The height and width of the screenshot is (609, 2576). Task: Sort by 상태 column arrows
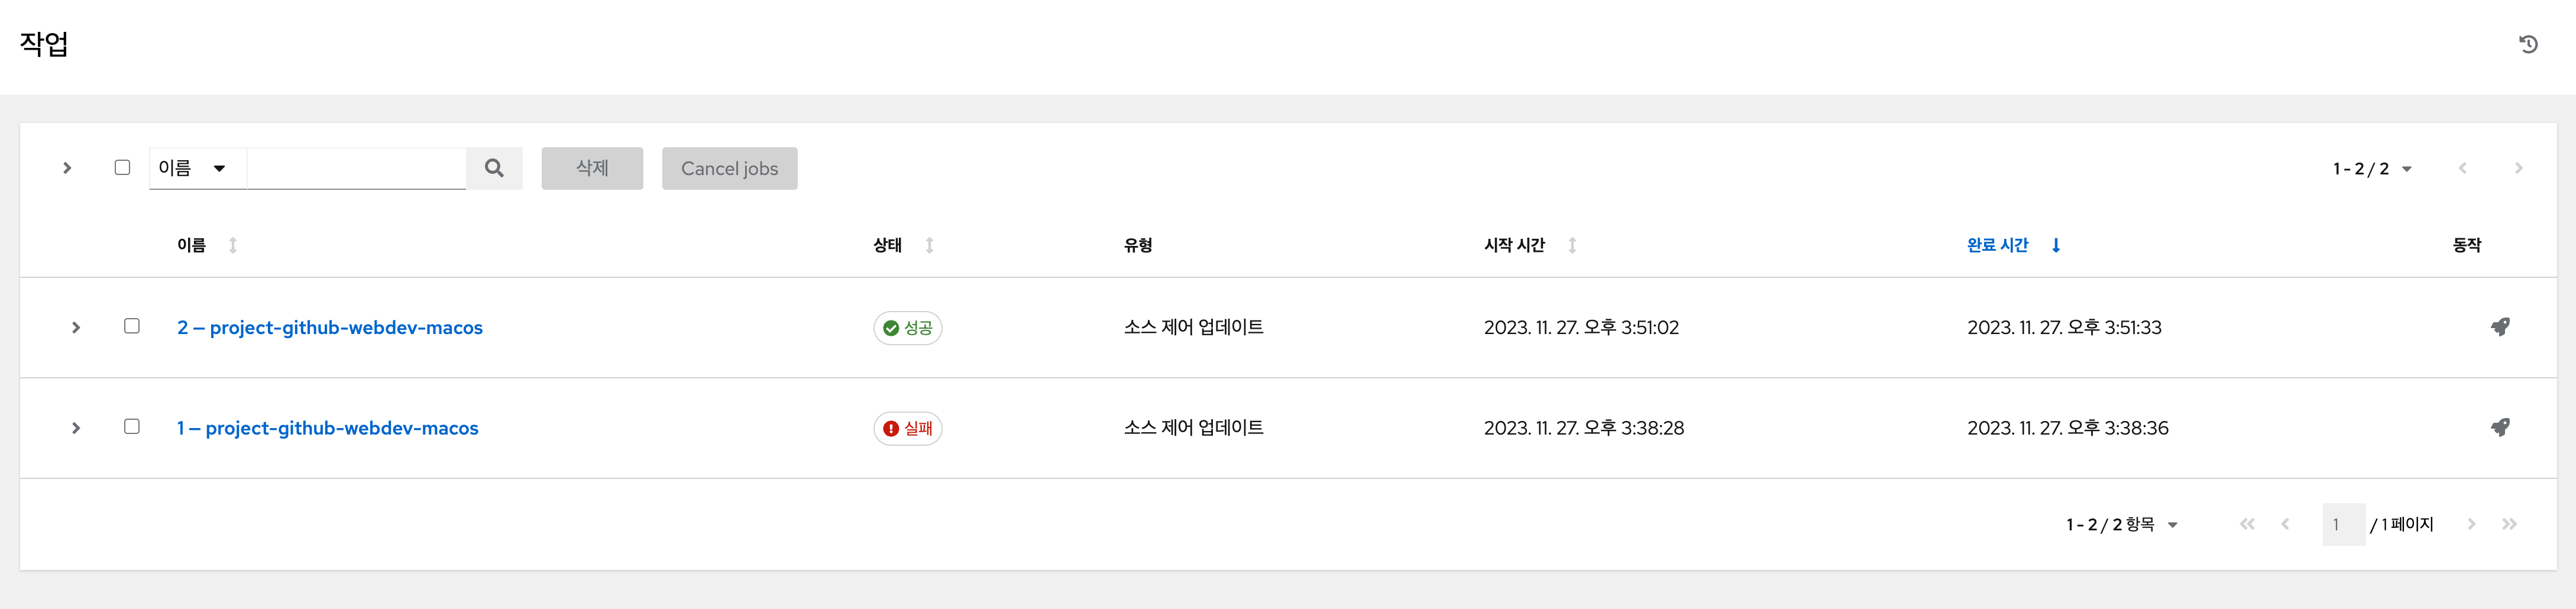[x=929, y=245]
